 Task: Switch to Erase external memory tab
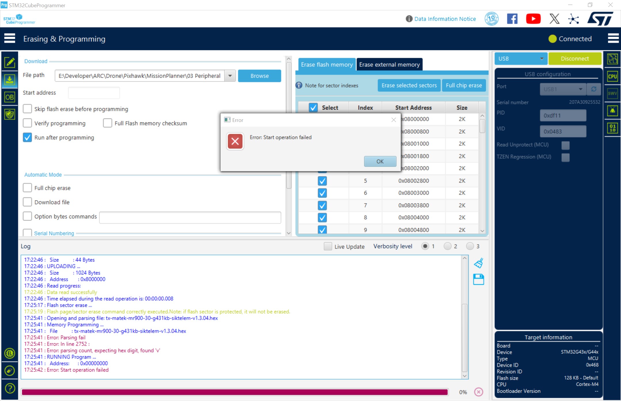click(x=389, y=64)
